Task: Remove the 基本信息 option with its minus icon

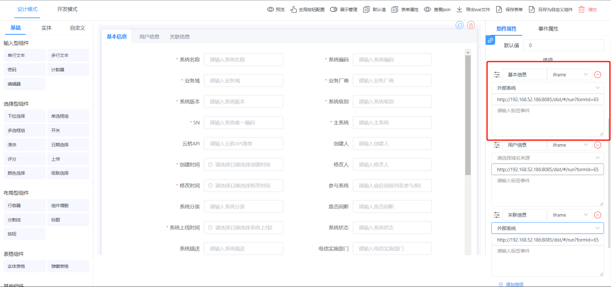Action: 598,75
